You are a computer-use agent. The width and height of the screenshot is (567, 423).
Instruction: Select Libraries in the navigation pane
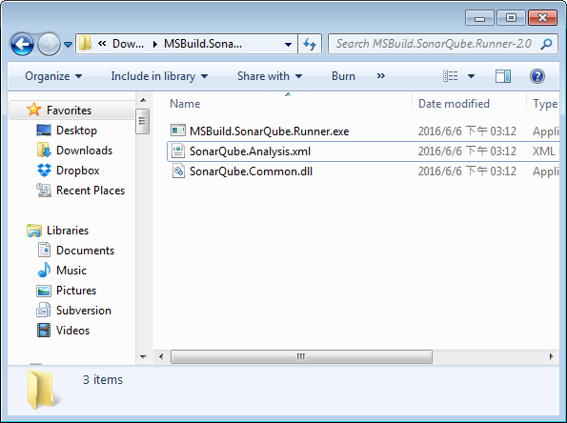point(68,231)
